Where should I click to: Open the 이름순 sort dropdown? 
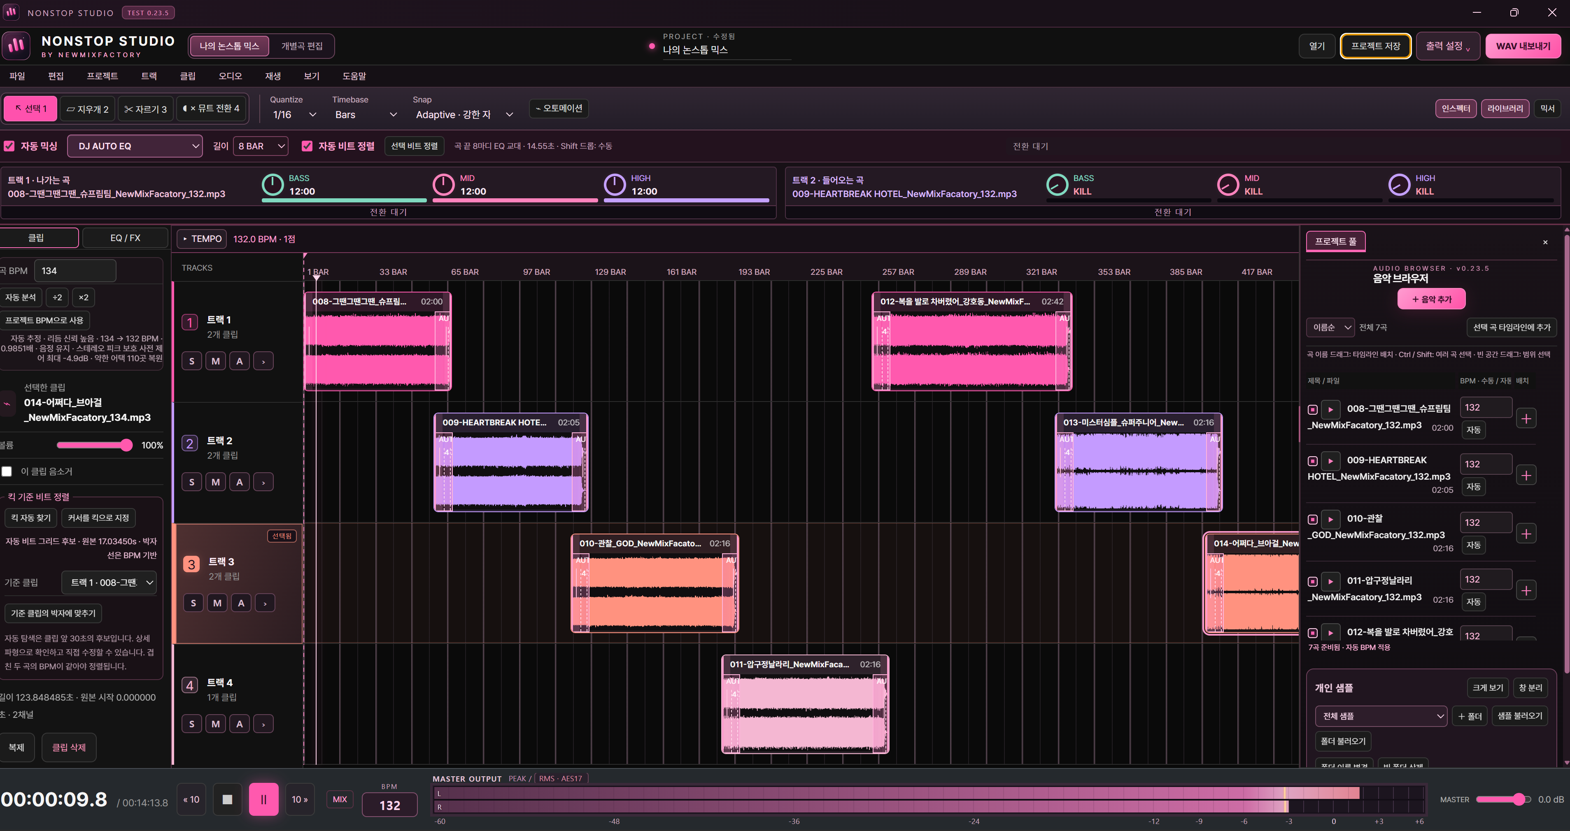1330,327
